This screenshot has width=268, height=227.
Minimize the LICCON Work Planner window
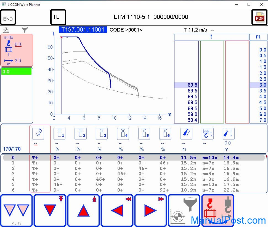237,4
